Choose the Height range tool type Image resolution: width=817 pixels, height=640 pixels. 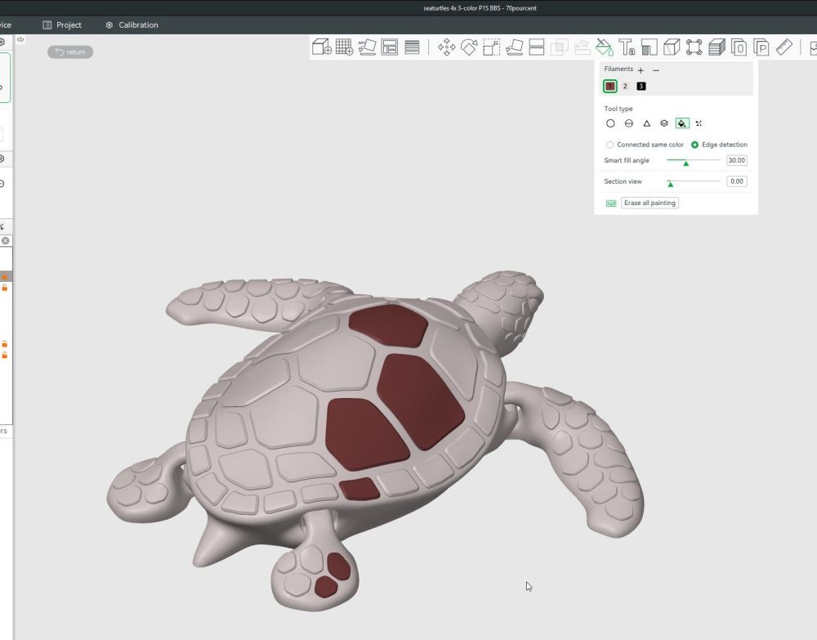tap(664, 123)
